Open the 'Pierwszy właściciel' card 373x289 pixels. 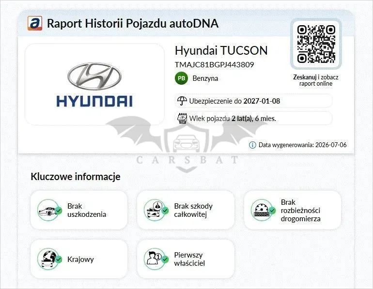186,259
